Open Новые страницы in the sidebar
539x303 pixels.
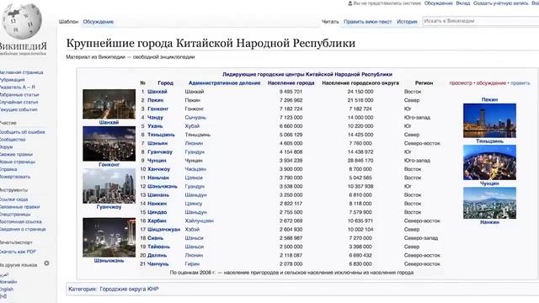pyautogui.click(x=17, y=162)
